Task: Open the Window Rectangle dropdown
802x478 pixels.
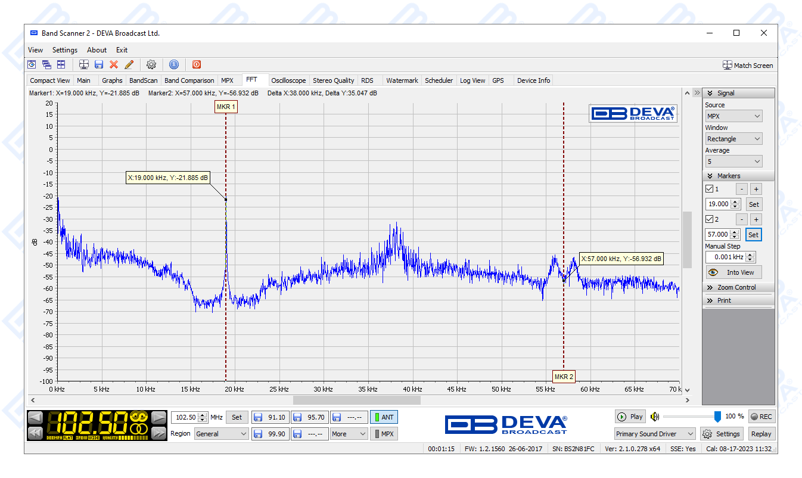Action: (x=733, y=139)
